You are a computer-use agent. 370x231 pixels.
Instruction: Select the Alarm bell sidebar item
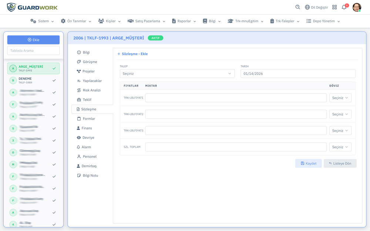pos(78,147)
